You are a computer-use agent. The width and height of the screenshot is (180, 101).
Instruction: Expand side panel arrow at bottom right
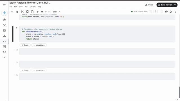pos(177,99)
